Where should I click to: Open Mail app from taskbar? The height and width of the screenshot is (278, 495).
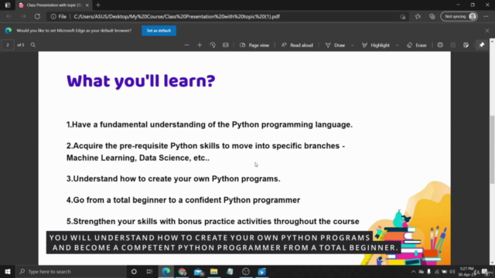click(199, 271)
